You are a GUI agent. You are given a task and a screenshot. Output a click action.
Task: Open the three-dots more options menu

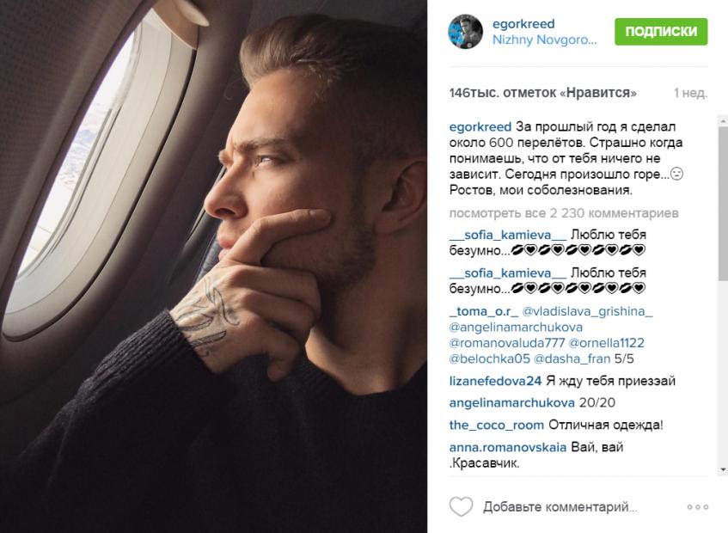point(698,507)
